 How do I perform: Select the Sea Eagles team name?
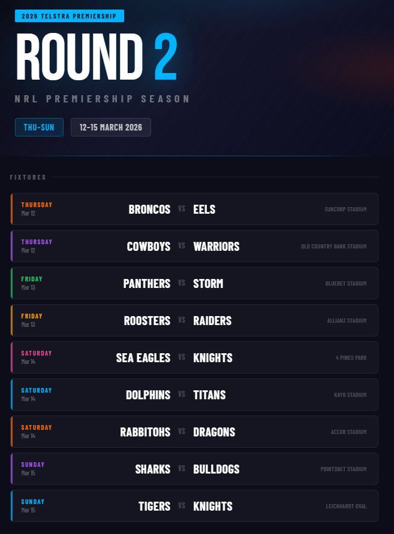(x=143, y=358)
